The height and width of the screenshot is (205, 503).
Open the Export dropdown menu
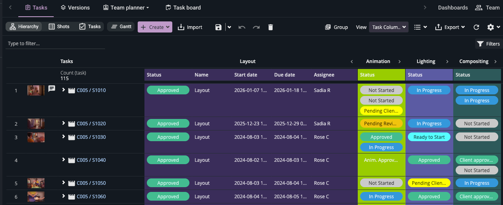coord(450,27)
